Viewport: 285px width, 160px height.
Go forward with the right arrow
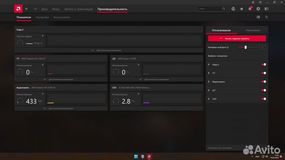pos(35,9)
